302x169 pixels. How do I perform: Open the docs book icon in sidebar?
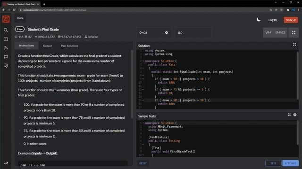(x=6, y=39)
